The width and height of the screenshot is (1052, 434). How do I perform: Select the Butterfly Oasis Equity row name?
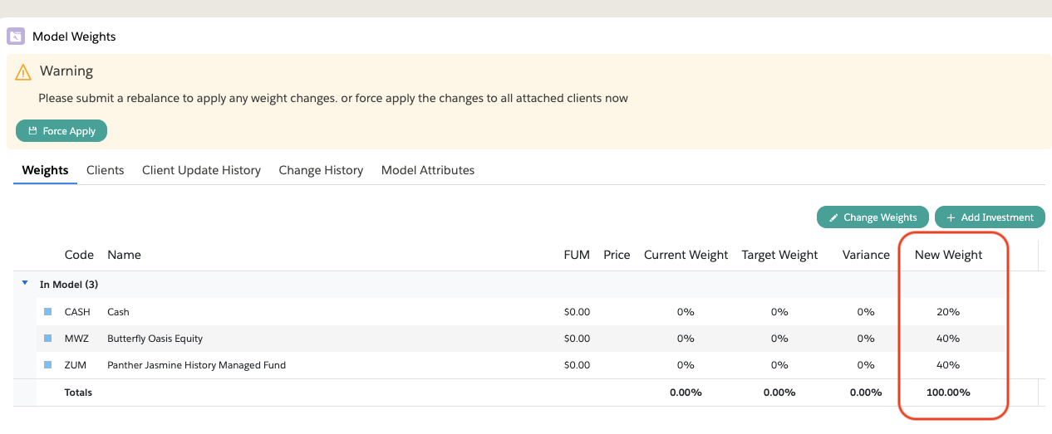155,339
